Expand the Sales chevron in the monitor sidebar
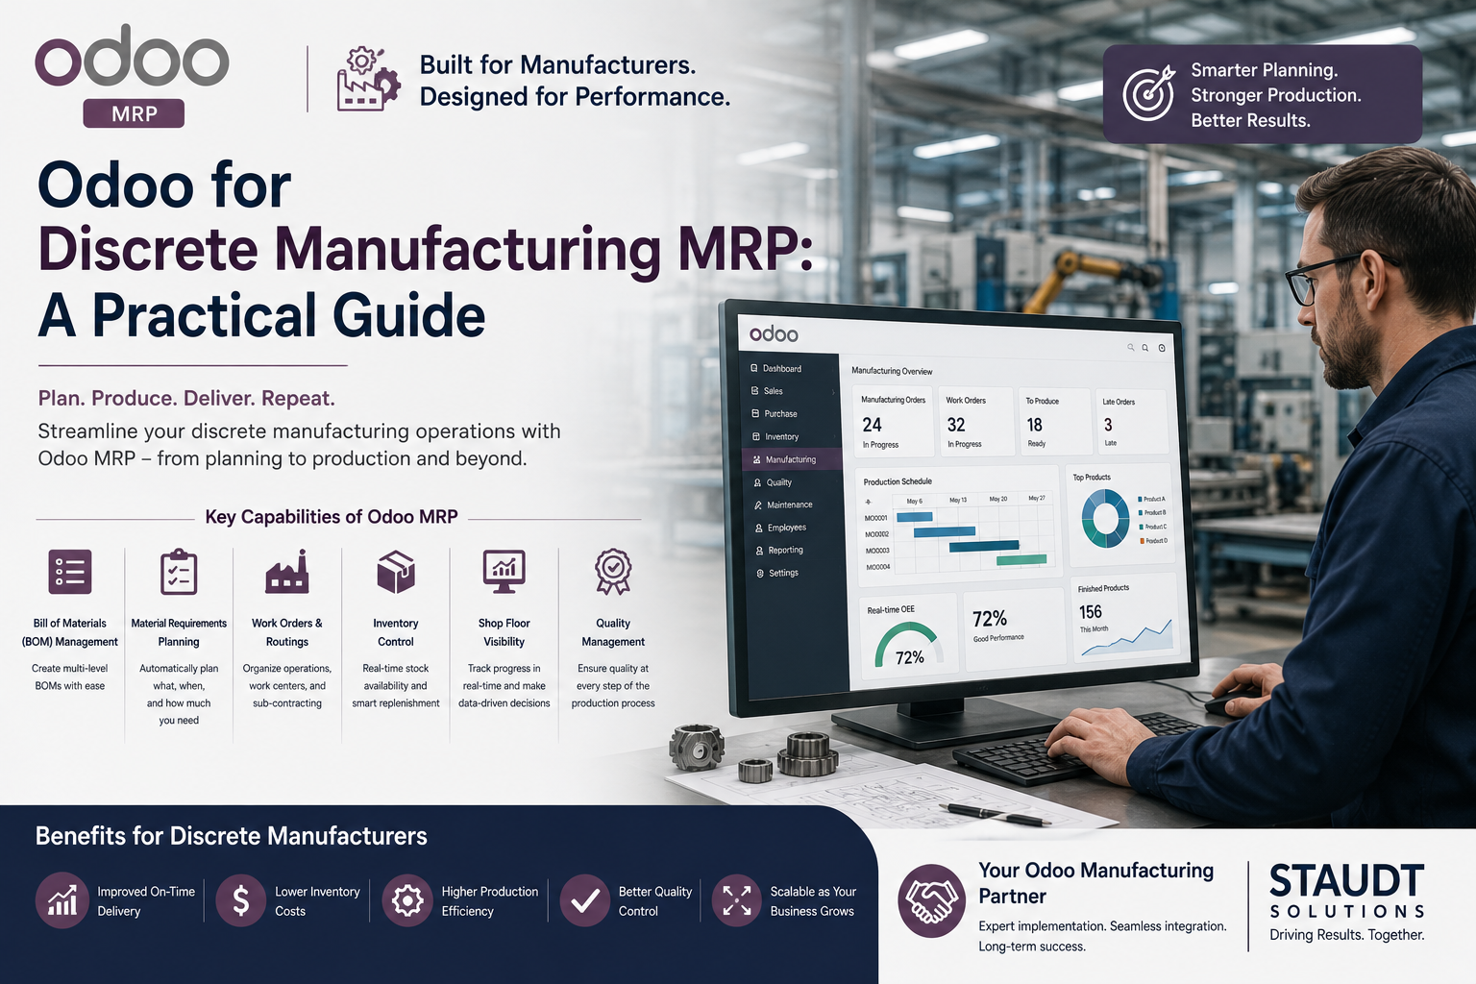 coord(833,392)
